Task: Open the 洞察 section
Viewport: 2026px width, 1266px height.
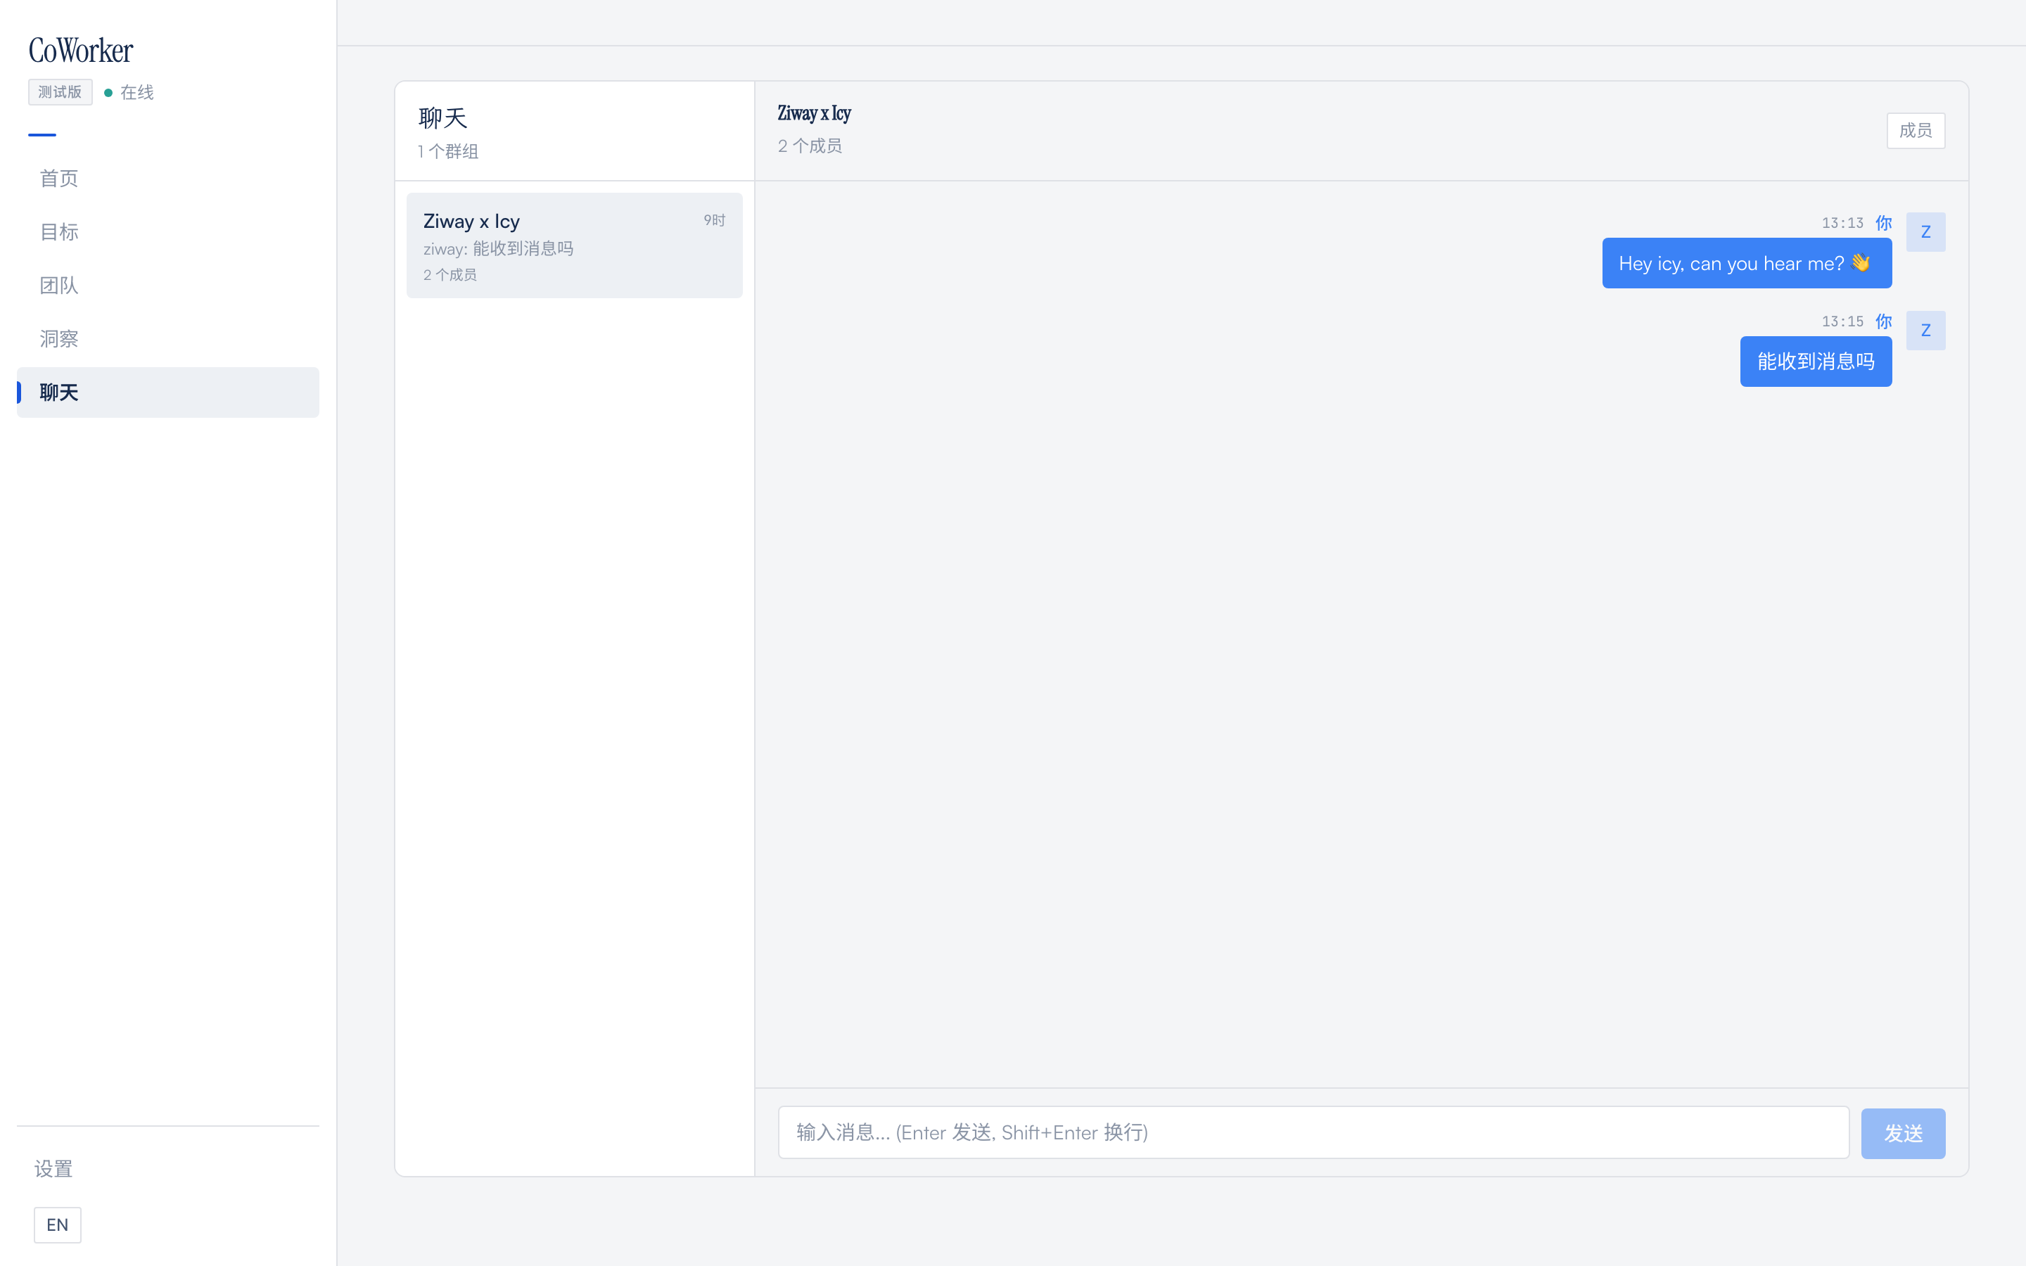Action: (167, 339)
